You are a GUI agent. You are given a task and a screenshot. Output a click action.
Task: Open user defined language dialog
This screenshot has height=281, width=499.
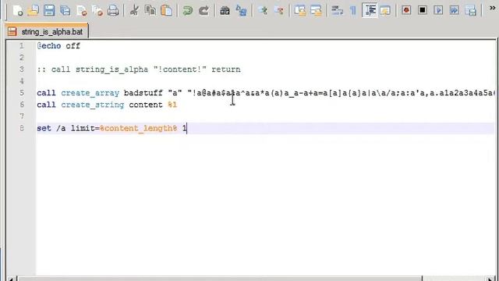[x=385, y=10]
